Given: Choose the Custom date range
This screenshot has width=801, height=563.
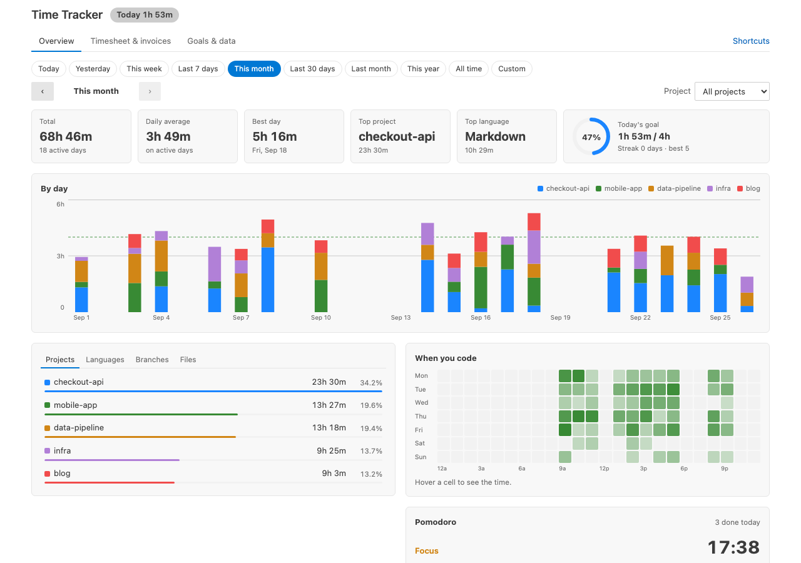Looking at the screenshot, I should (512, 69).
